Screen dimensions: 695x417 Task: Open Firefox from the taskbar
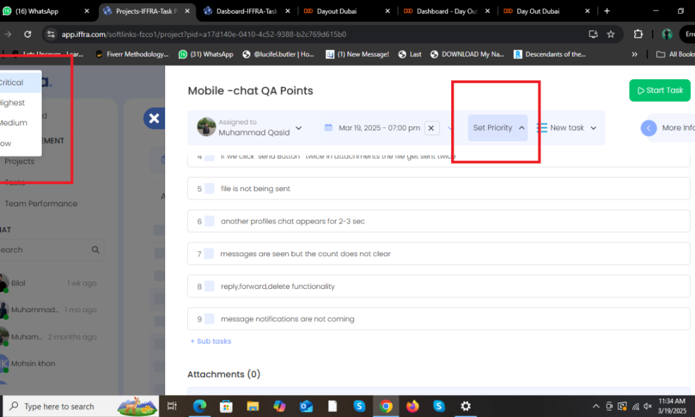point(412,406)
